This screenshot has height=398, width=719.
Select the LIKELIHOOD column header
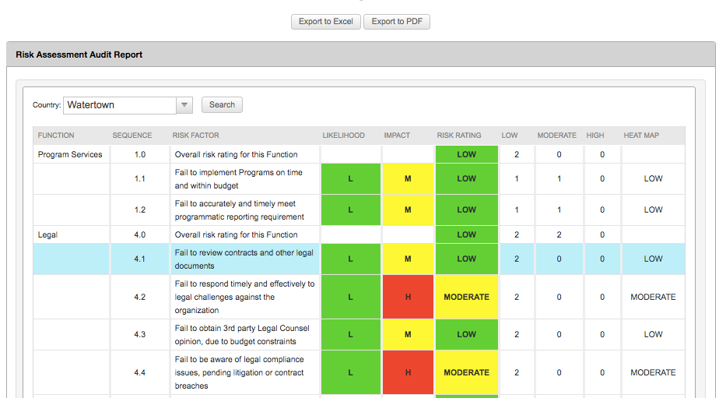[x=343, y=136]
